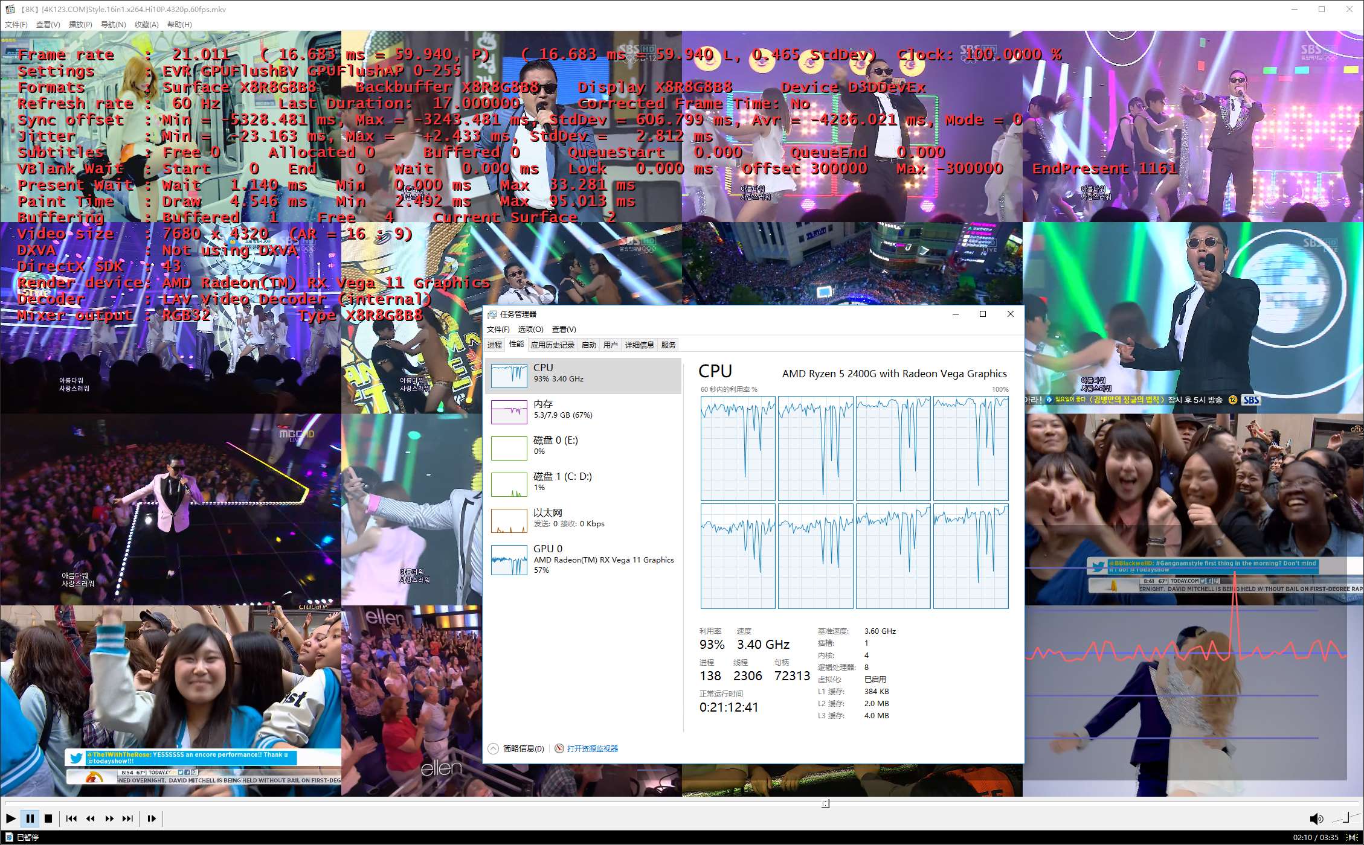Click the single frame step icon
The width and height of the screenshot is (1364, 845).
coord(152,819)
